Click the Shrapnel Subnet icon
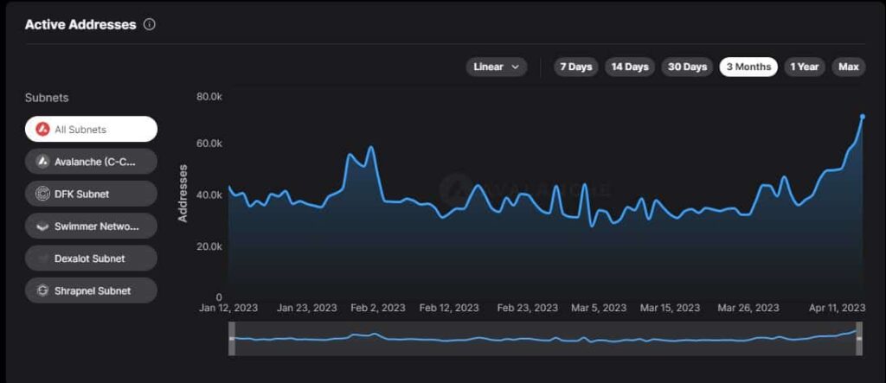The width and height of the screenshot is (886, 383). point(42,290)
